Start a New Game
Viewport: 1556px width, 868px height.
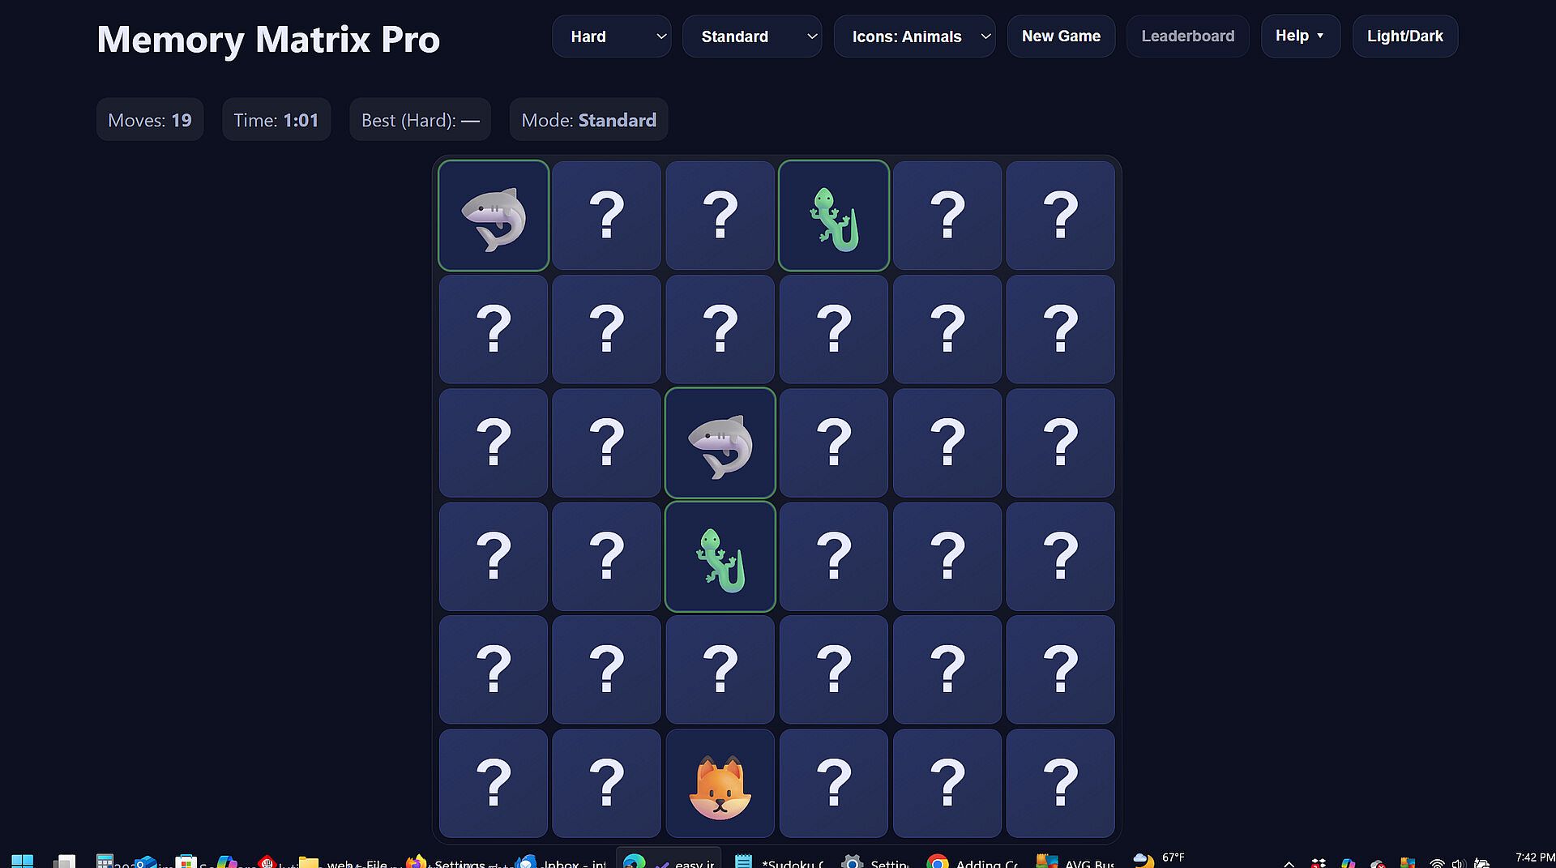(x=1061, y=36)
